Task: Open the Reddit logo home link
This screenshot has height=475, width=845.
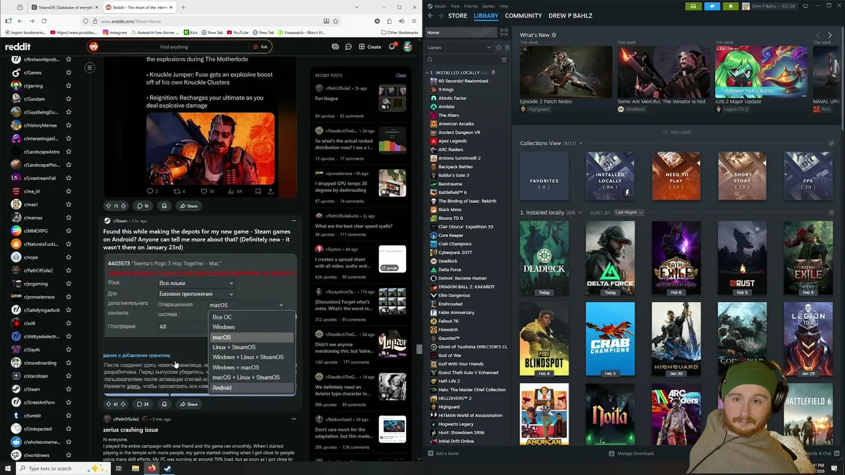Action: click(18, 47)
